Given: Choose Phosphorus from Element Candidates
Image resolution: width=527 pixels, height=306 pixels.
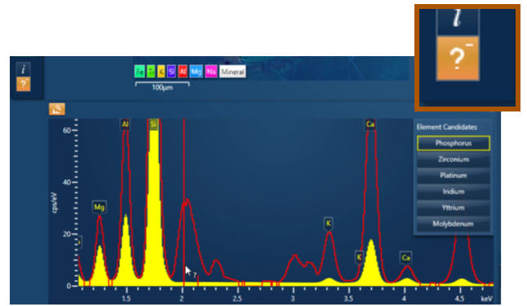Looking at the screenshot, I should pyautogui.click(x=454, y=143).
